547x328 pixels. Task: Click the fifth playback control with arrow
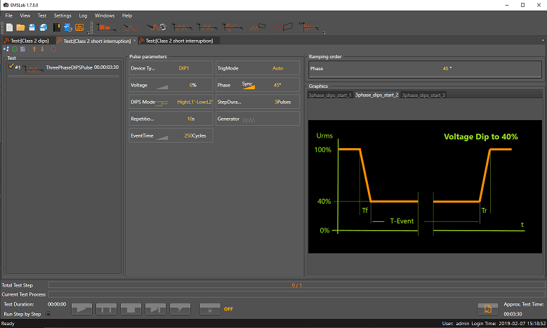180,308
